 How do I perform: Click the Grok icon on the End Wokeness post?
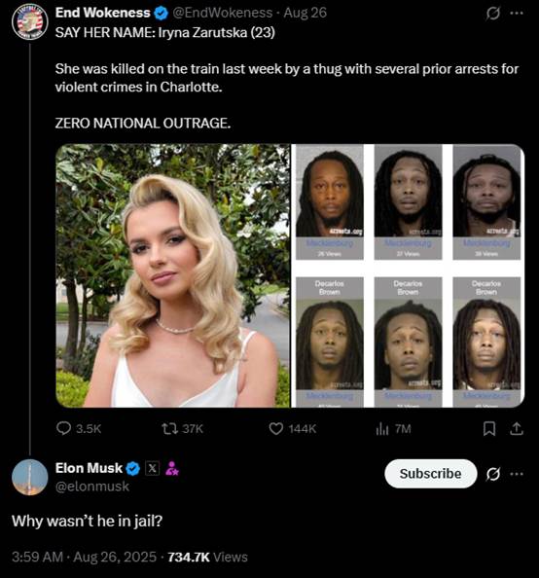point(493,14)
